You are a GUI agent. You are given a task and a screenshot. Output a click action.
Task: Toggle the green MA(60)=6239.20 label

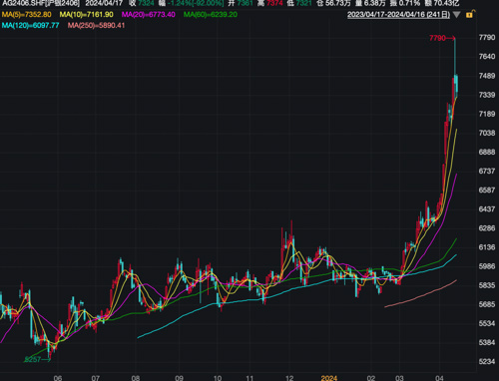(211, 15)
